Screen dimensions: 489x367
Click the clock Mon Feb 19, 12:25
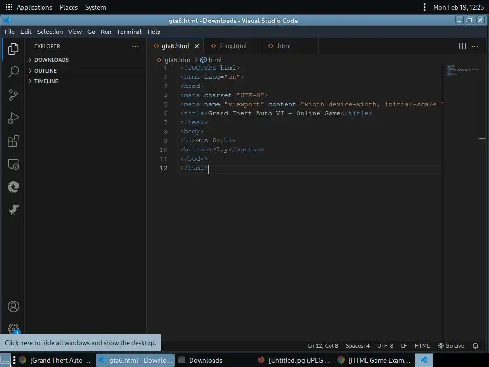coord(458,7)
